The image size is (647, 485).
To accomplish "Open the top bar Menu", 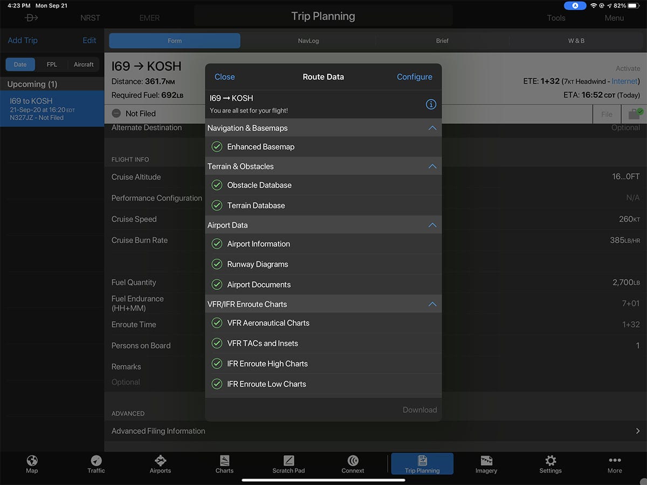I will [x=614, y=18].
